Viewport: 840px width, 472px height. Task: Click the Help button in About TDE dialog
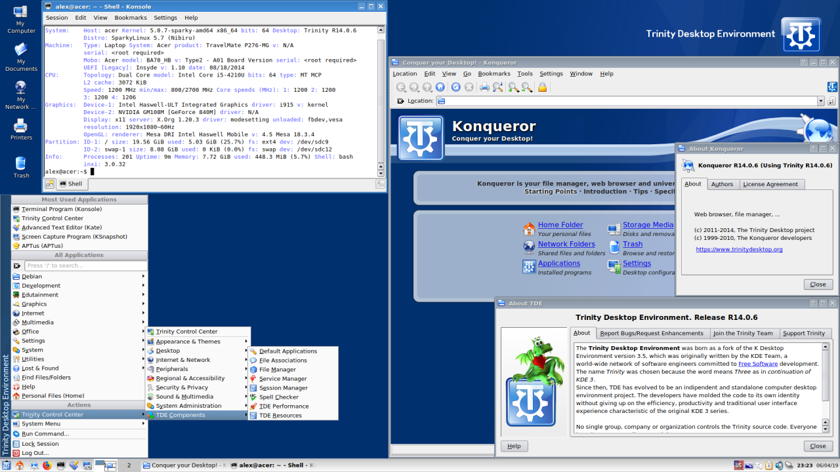(x=514, y=446)
